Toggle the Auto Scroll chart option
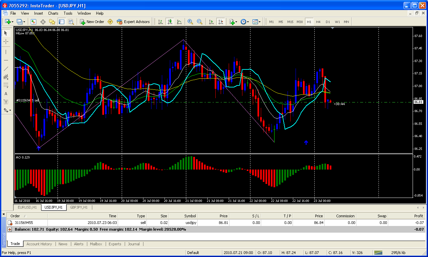The height and width of the screenshot is (257, 428). tap(211, 22)
